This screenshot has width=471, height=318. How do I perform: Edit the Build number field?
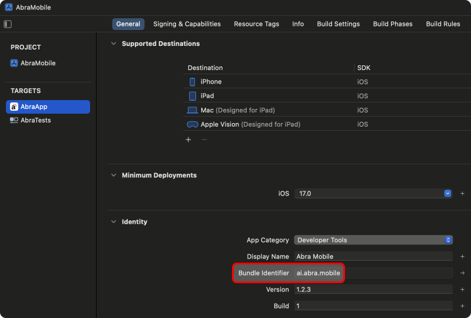(x=373, y=306)
